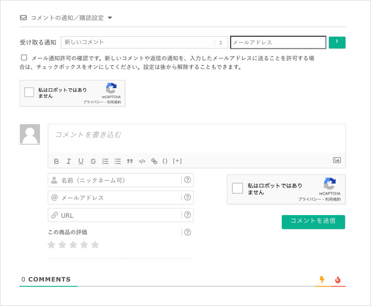This screenshot has height=306, width=371.
Task: Collapse the コメントの通知／購読設定 section
Action: click(111, 17)
